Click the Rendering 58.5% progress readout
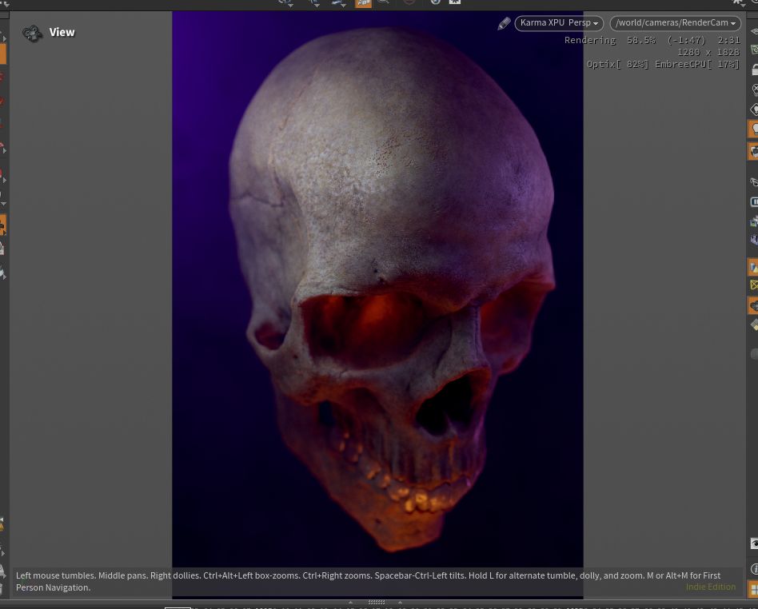The width and height of the screenshot is (758, 609). click(609, 40)
